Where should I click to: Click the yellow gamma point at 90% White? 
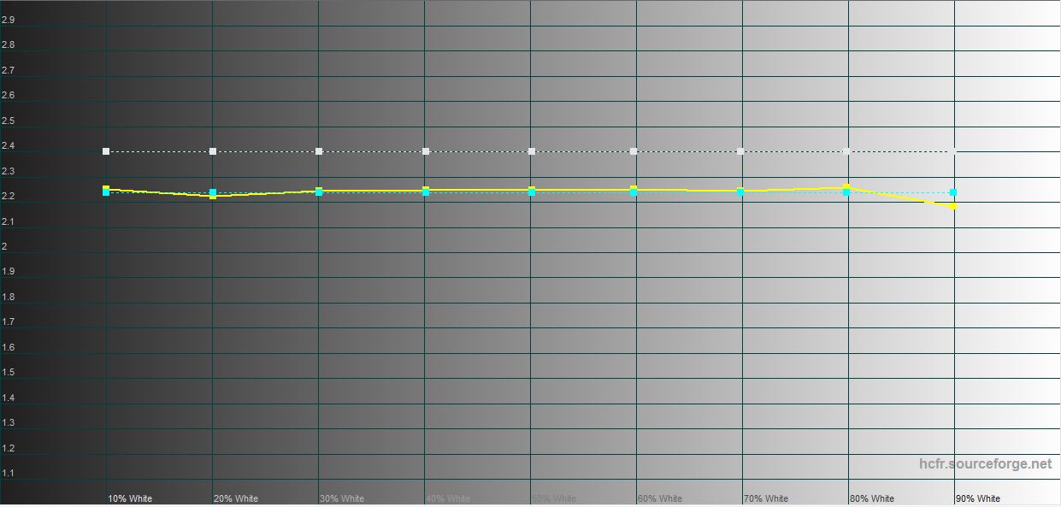click(952, 206)
